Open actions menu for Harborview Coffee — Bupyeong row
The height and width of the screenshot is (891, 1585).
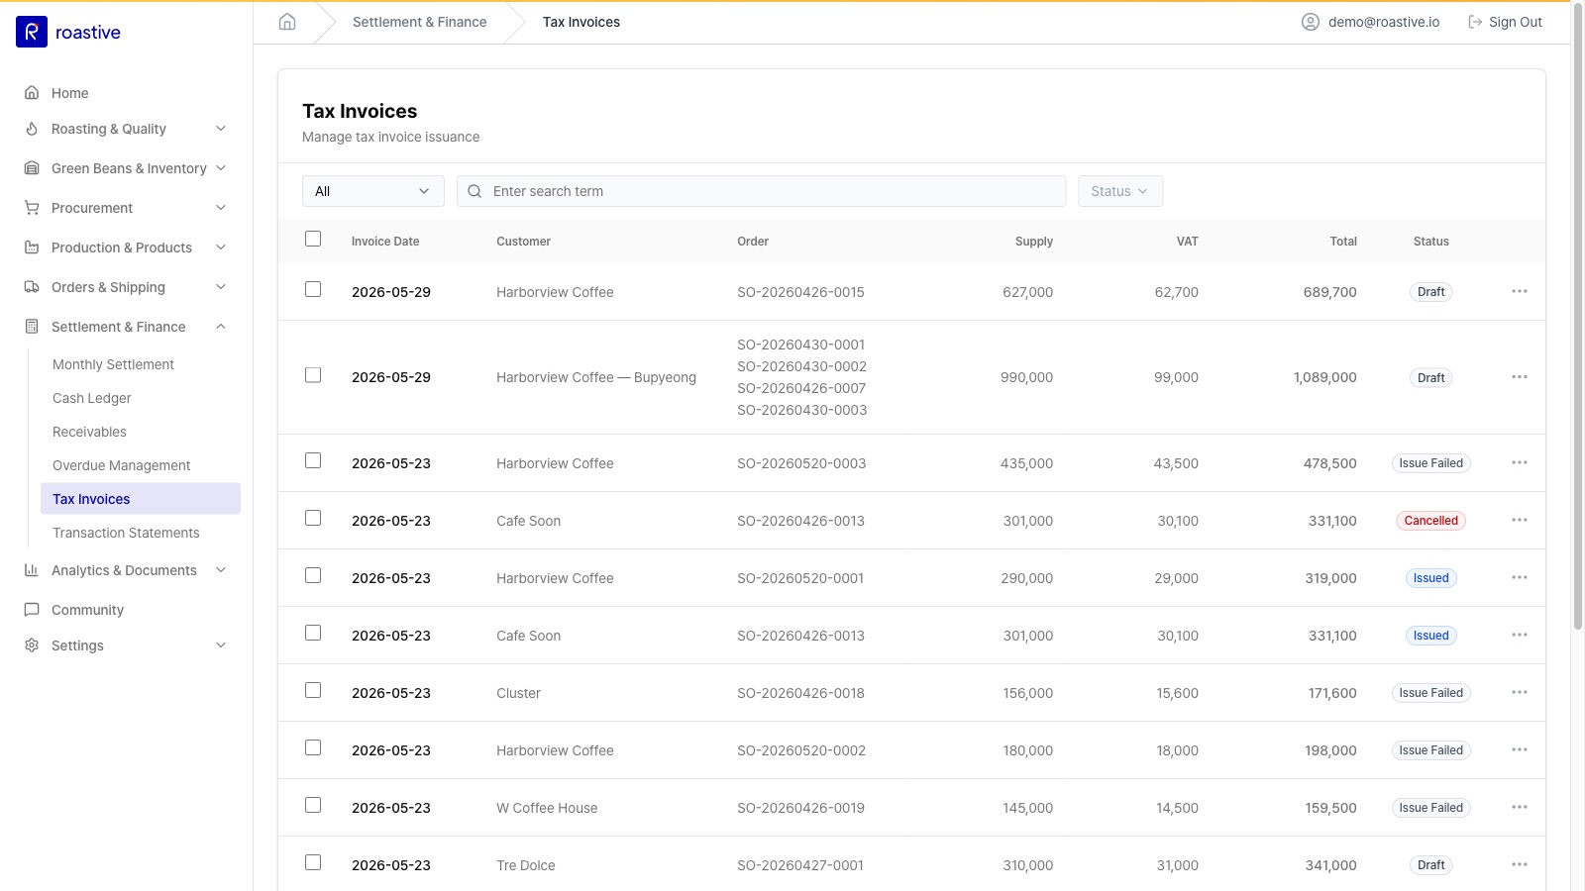tap(1520, 377)
